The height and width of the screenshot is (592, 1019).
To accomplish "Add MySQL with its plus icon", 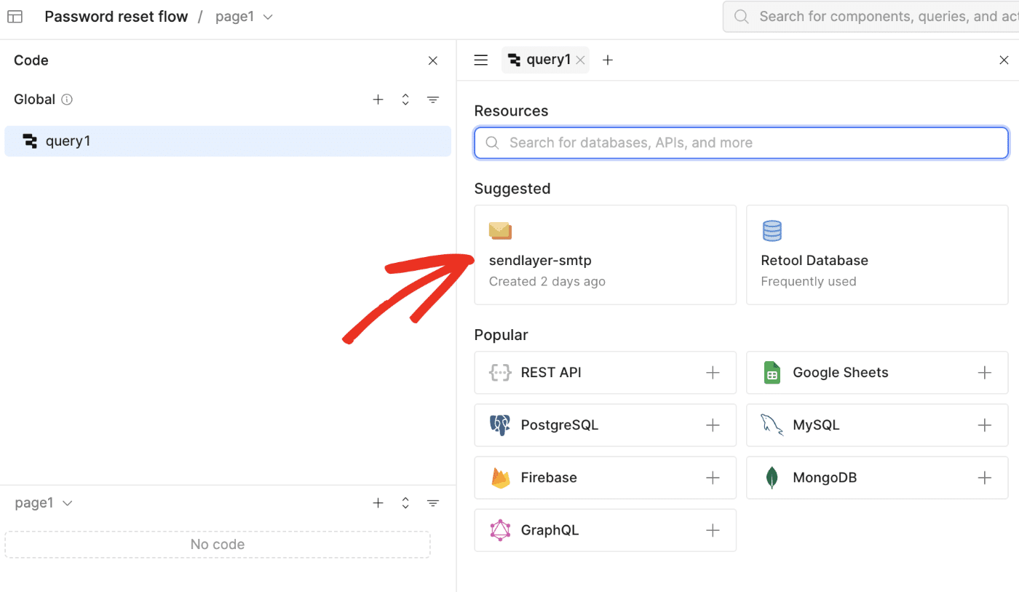I will (x=985, y=425).
